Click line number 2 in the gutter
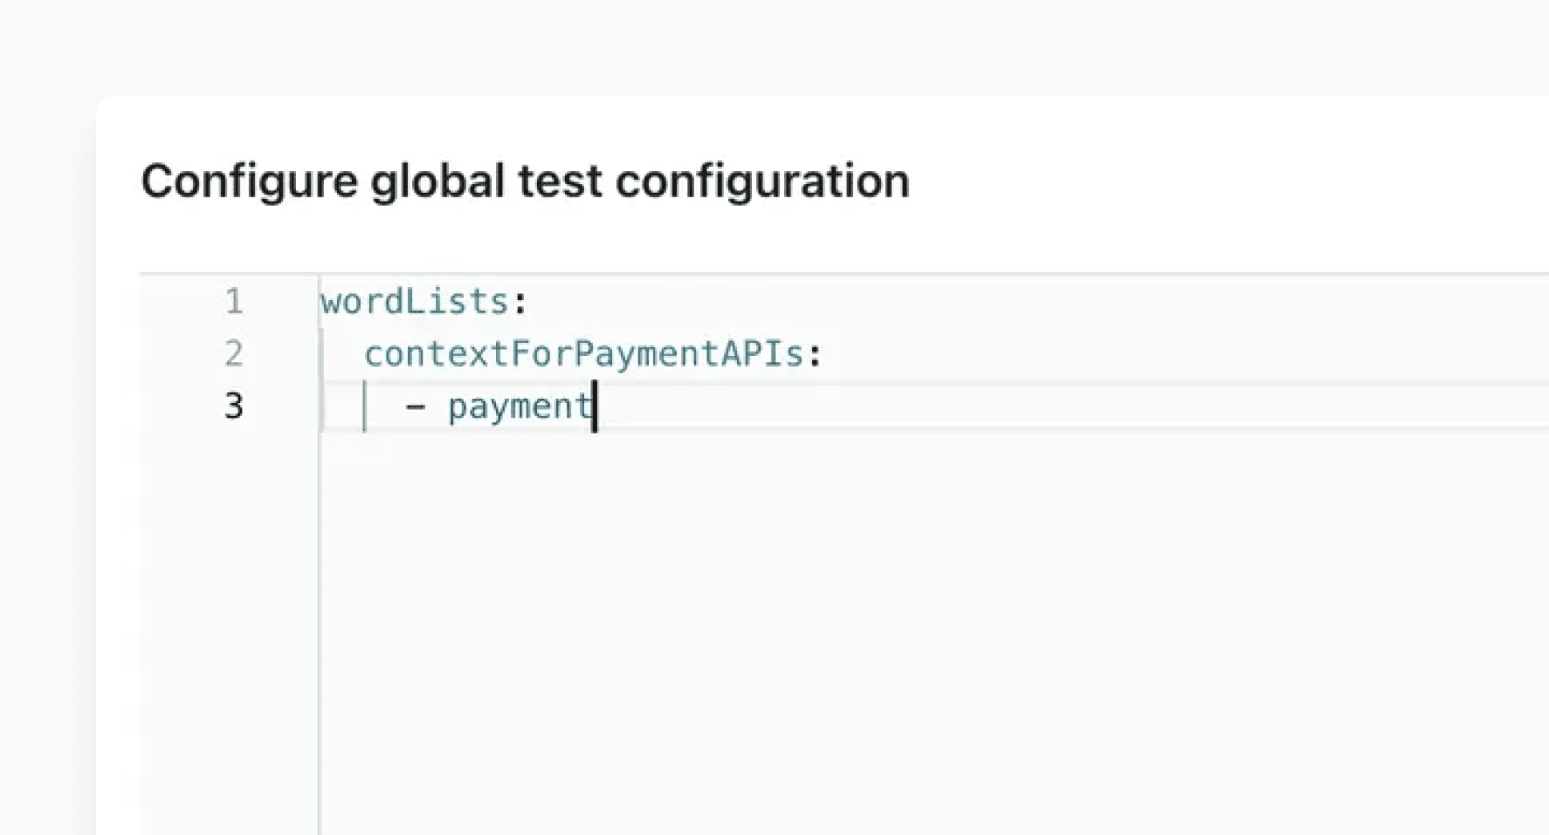This screenshot has width=1549, height=835. (x=234, y=354)
